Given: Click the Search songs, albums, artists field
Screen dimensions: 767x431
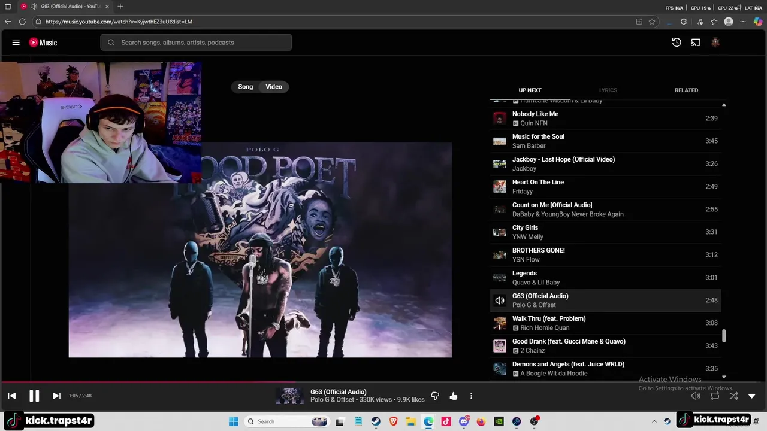Looking at the screenshot, I should tap(196, 43).
